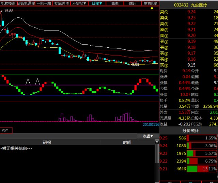This screenshot has height=183, width=218.
Task: Click the 时间 column header
Action: click(127, 142)
